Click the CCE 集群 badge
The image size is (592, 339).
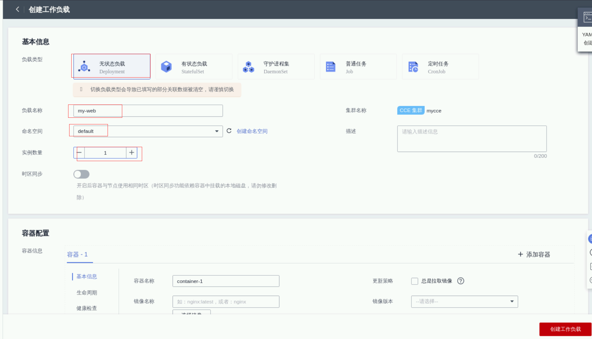(411, 110)
